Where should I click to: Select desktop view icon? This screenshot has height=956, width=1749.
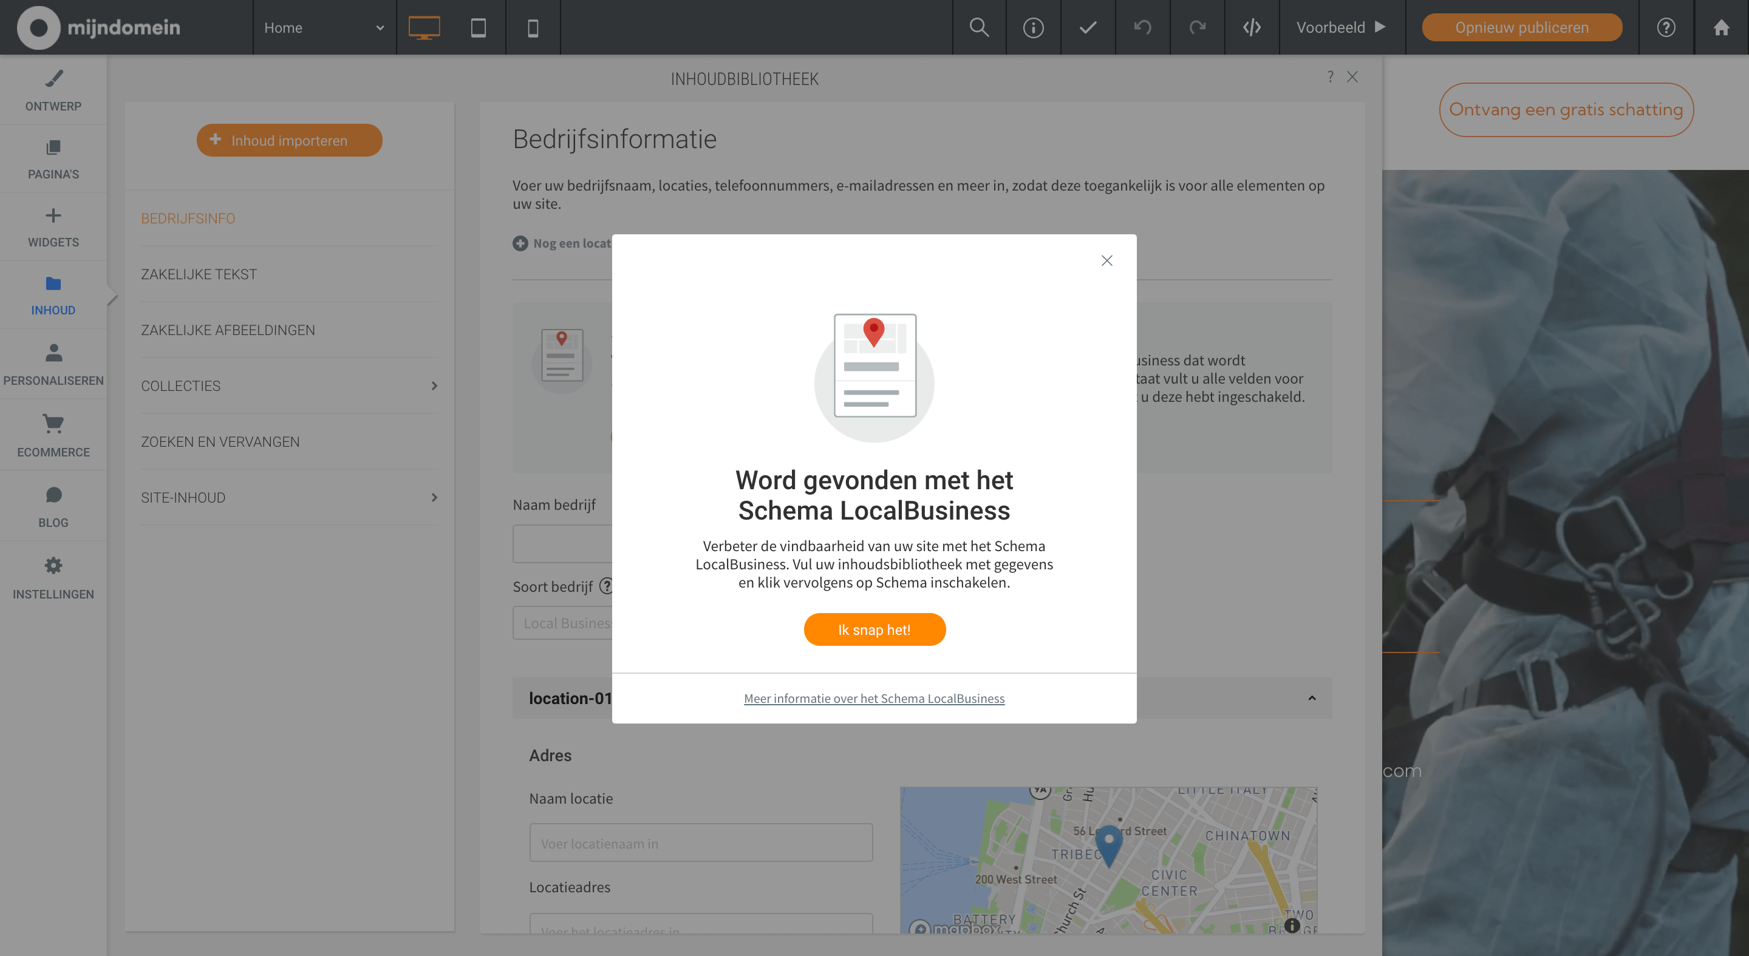pos(424,27)
